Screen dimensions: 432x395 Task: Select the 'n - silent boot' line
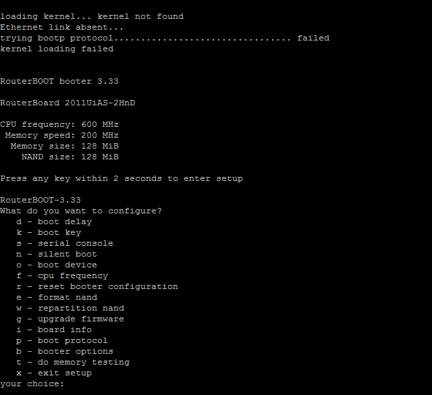click(57, 254)
